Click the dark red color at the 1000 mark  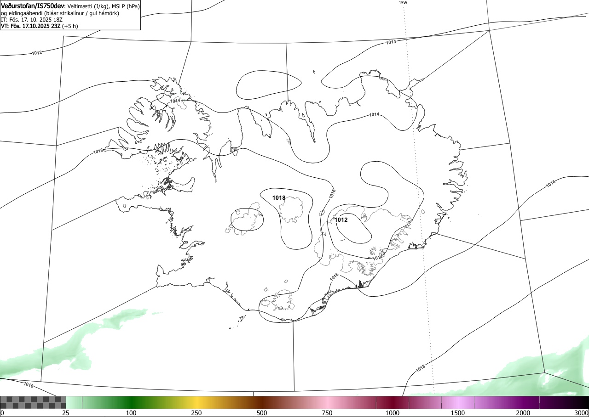[x=393, y=402]
